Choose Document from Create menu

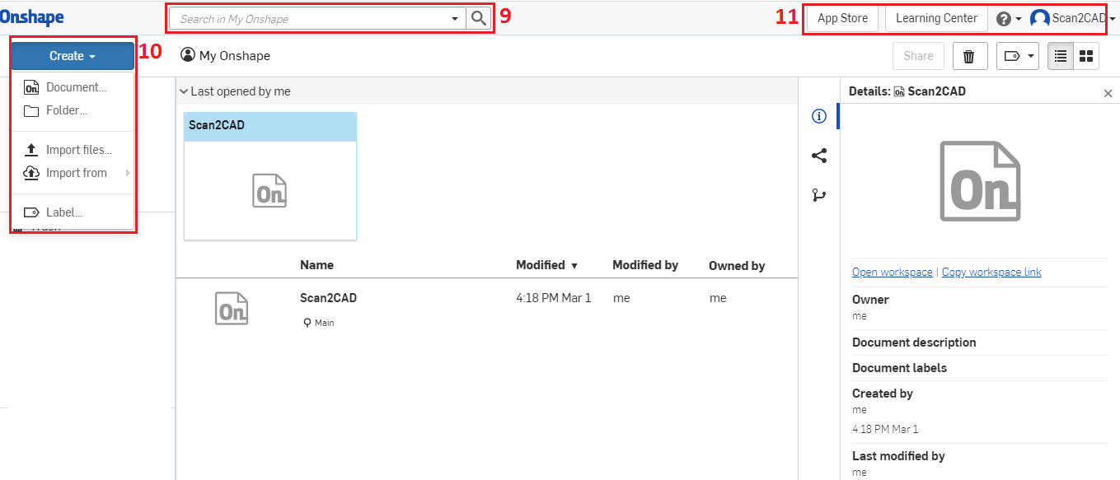coord(76,87)
